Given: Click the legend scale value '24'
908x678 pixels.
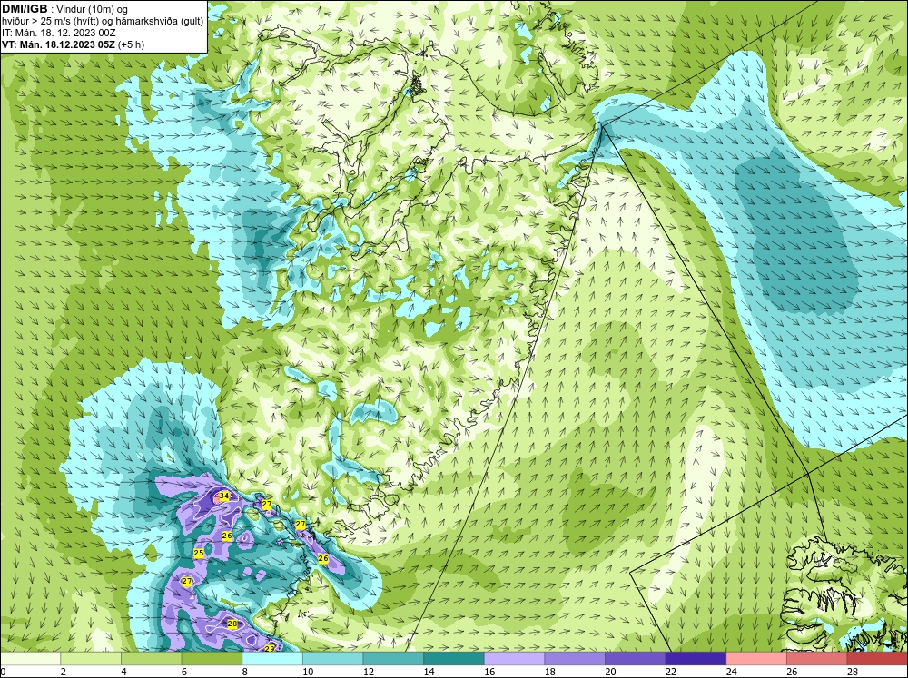Looking at the screenshot, I should tap(731, 672).
